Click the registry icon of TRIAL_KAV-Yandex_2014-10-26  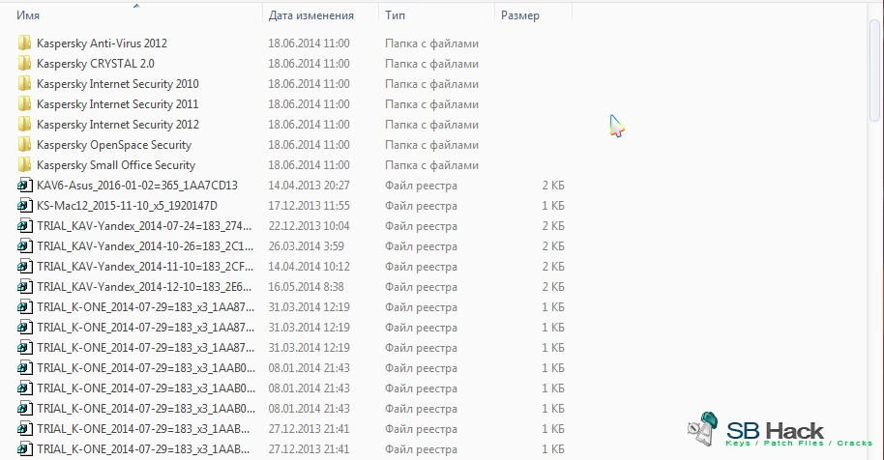25,246
